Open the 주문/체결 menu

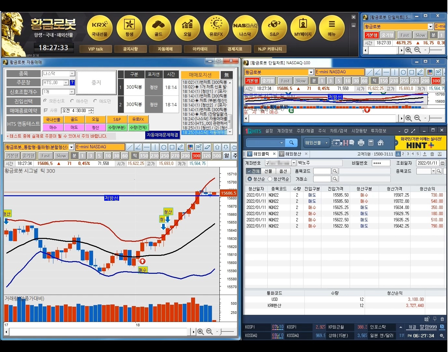(305, 131)
